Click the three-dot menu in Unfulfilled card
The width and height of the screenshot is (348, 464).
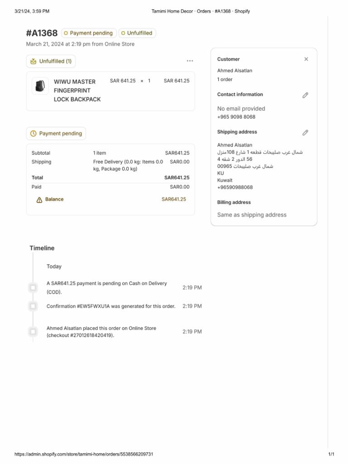(190, 61)
